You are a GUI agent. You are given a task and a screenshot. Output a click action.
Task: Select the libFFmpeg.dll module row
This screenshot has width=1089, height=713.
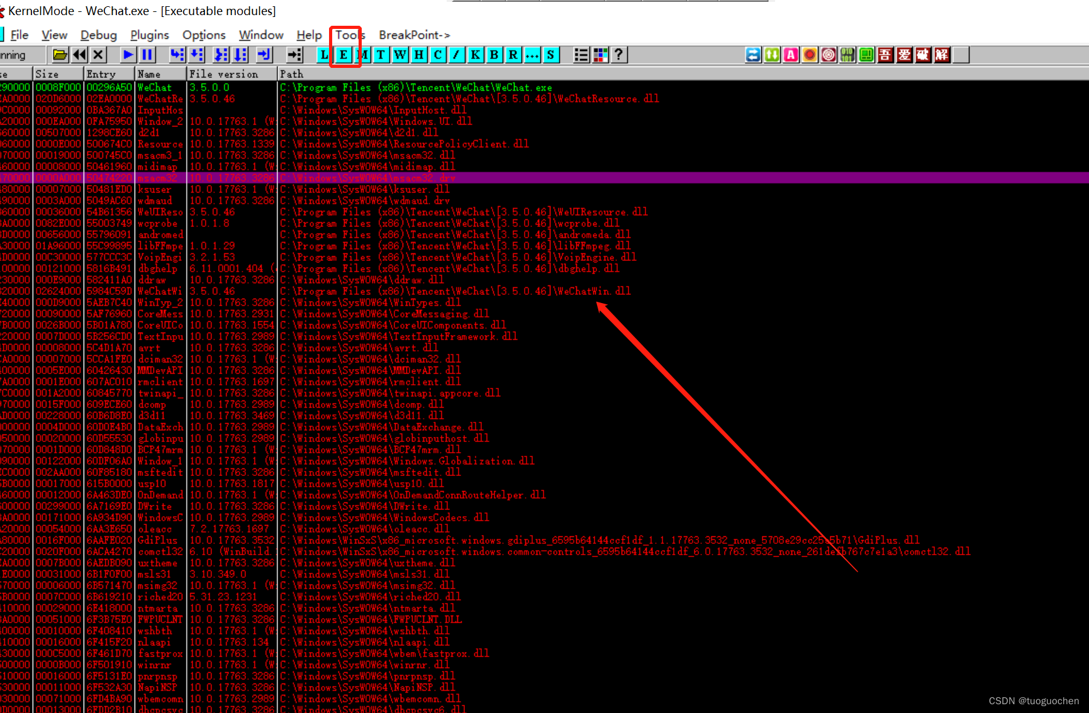544,246
